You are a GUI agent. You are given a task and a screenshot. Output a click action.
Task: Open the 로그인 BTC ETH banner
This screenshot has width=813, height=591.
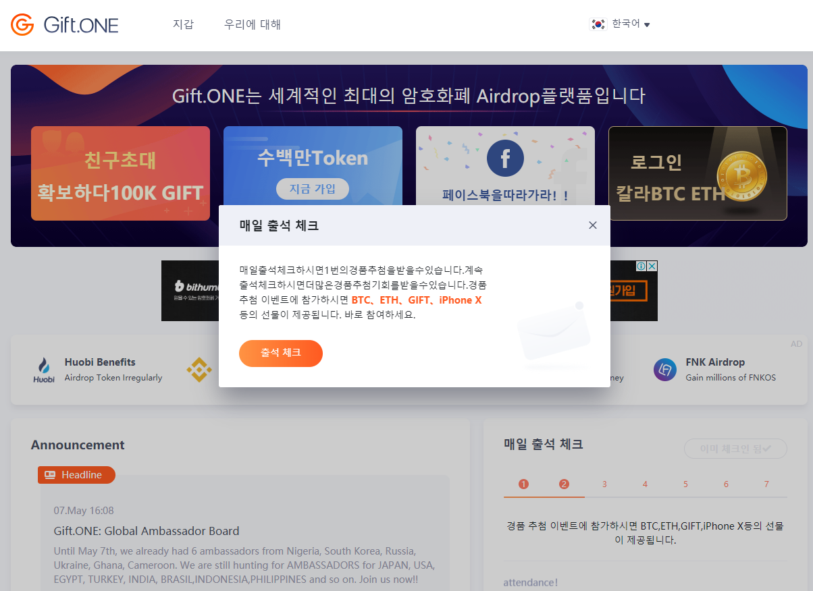[x=698, y=173]
